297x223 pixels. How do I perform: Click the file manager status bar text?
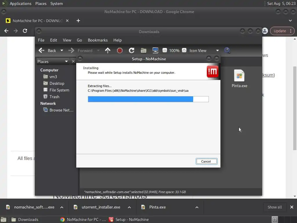pyautogui.click(x=135, y=192)
